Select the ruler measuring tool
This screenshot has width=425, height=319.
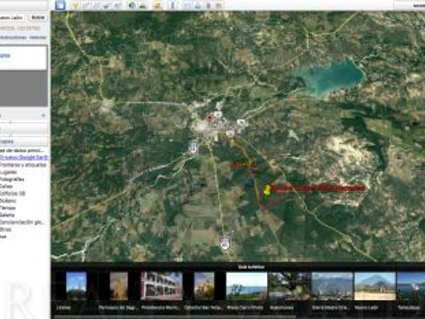pos(173,5)
